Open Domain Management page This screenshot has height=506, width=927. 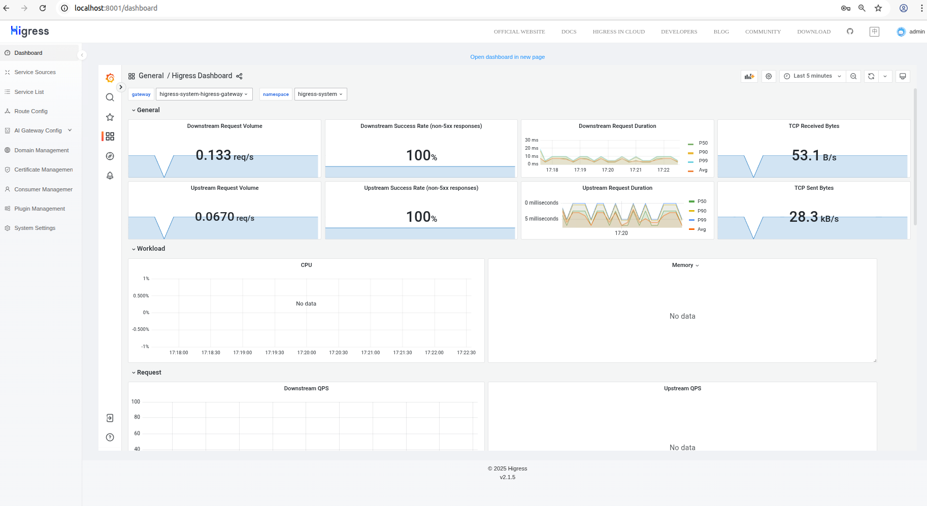click(x=41, y=150)
